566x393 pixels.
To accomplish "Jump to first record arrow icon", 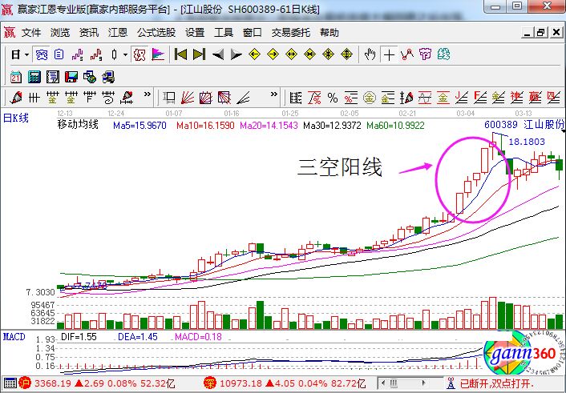I will click(x=180, y=54).
